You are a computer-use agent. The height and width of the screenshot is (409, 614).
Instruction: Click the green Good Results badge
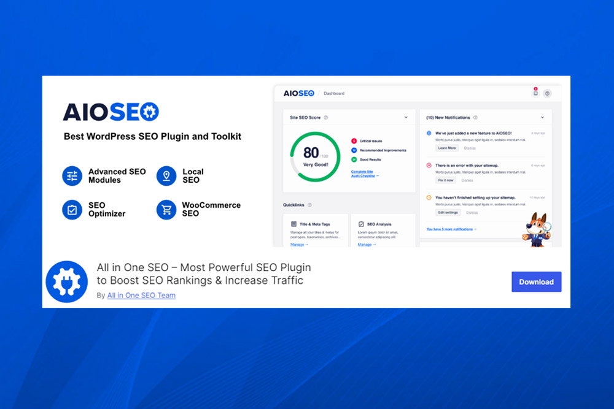click(x=354, y=159)
